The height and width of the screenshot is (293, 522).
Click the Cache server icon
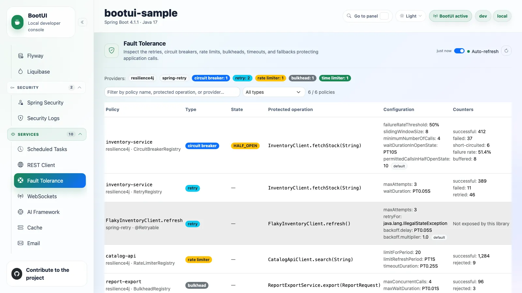tap(21, 228)
